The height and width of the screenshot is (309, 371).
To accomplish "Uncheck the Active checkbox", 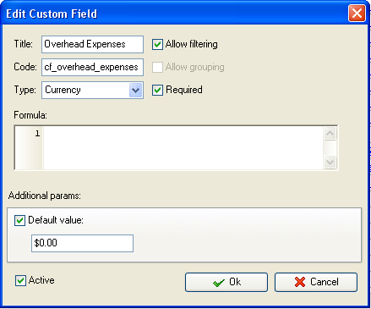I will 20,281.
